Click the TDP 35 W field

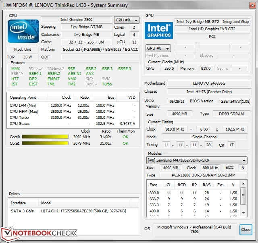(28, 57)
